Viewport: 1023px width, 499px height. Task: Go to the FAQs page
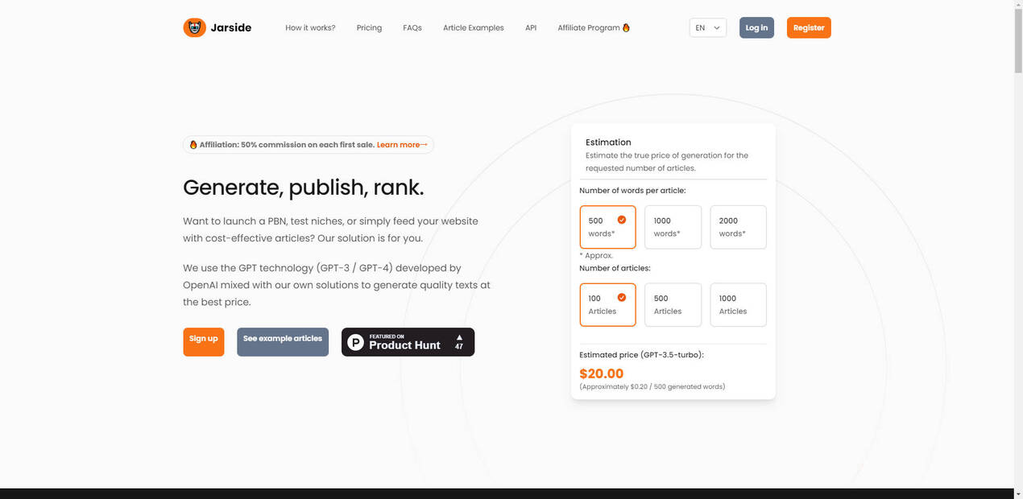(x=412, y=27)
